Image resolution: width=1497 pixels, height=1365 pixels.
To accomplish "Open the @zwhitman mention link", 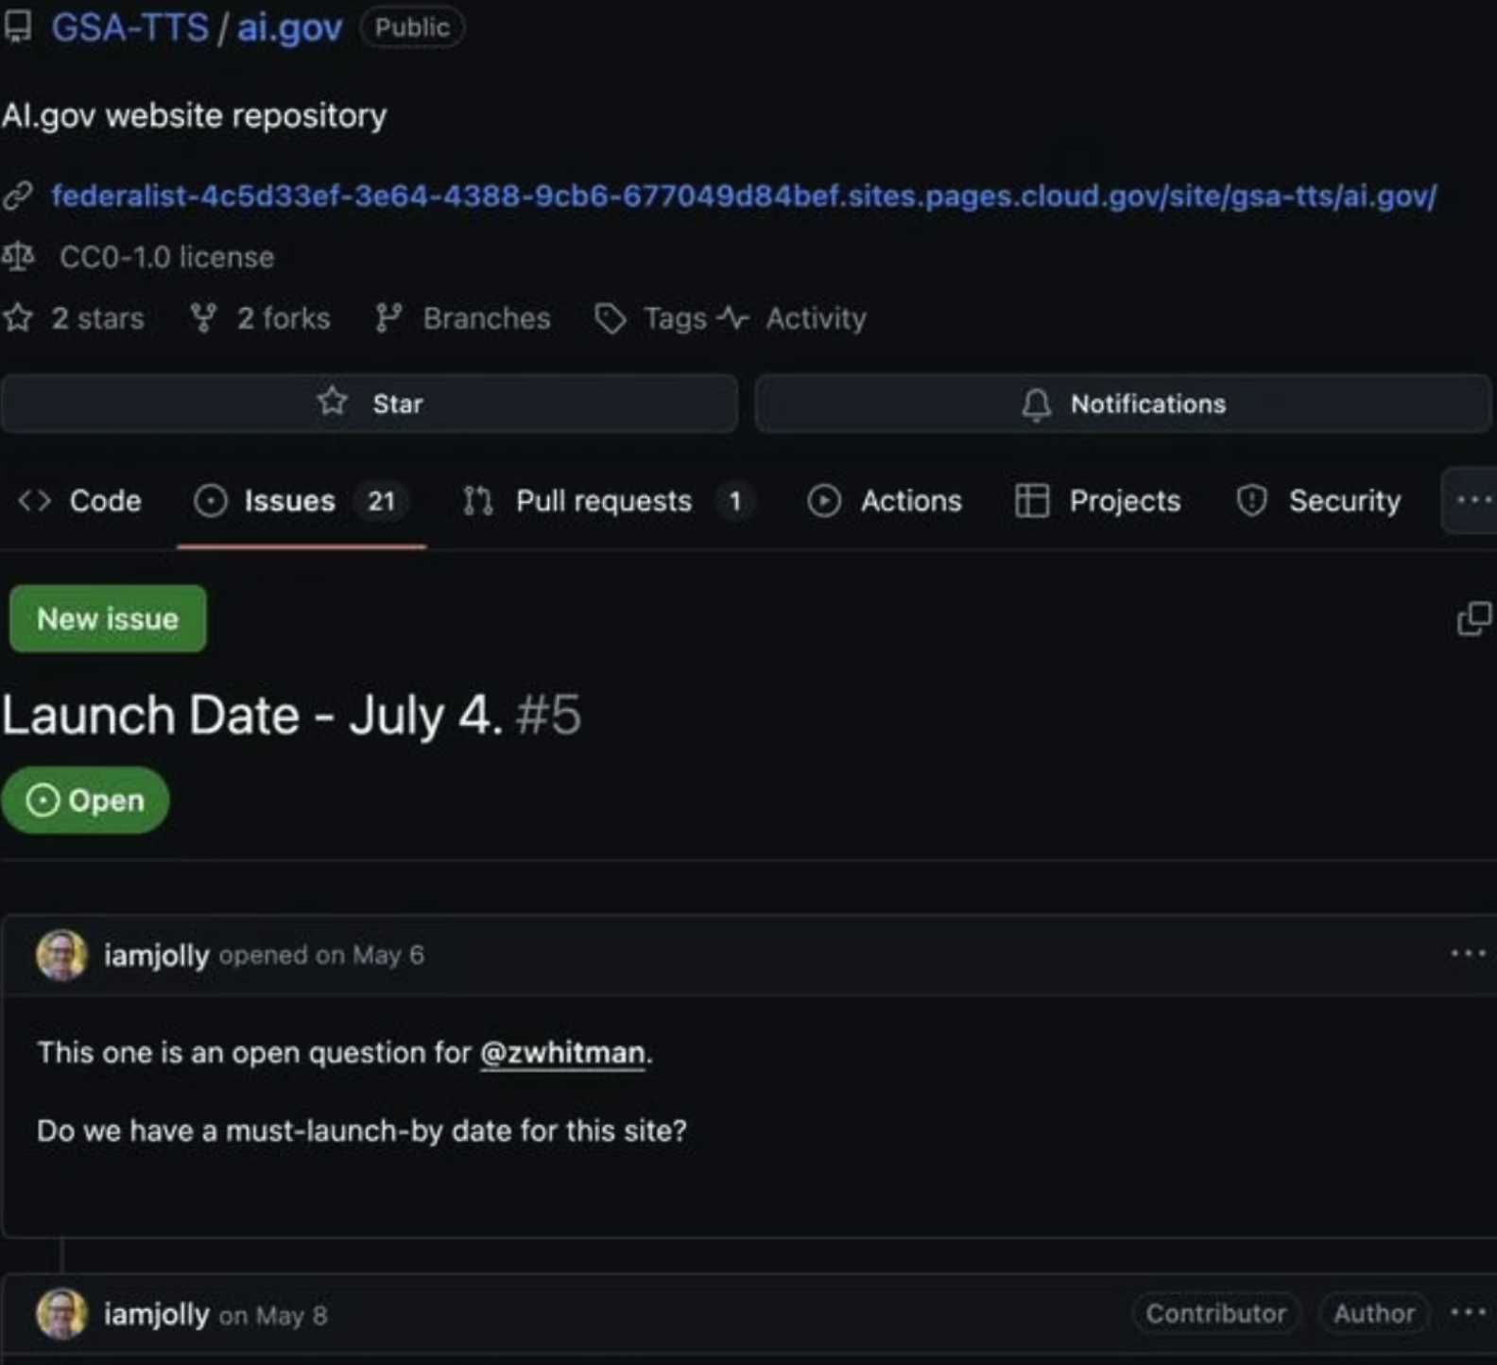I will tap(563, 1053).
